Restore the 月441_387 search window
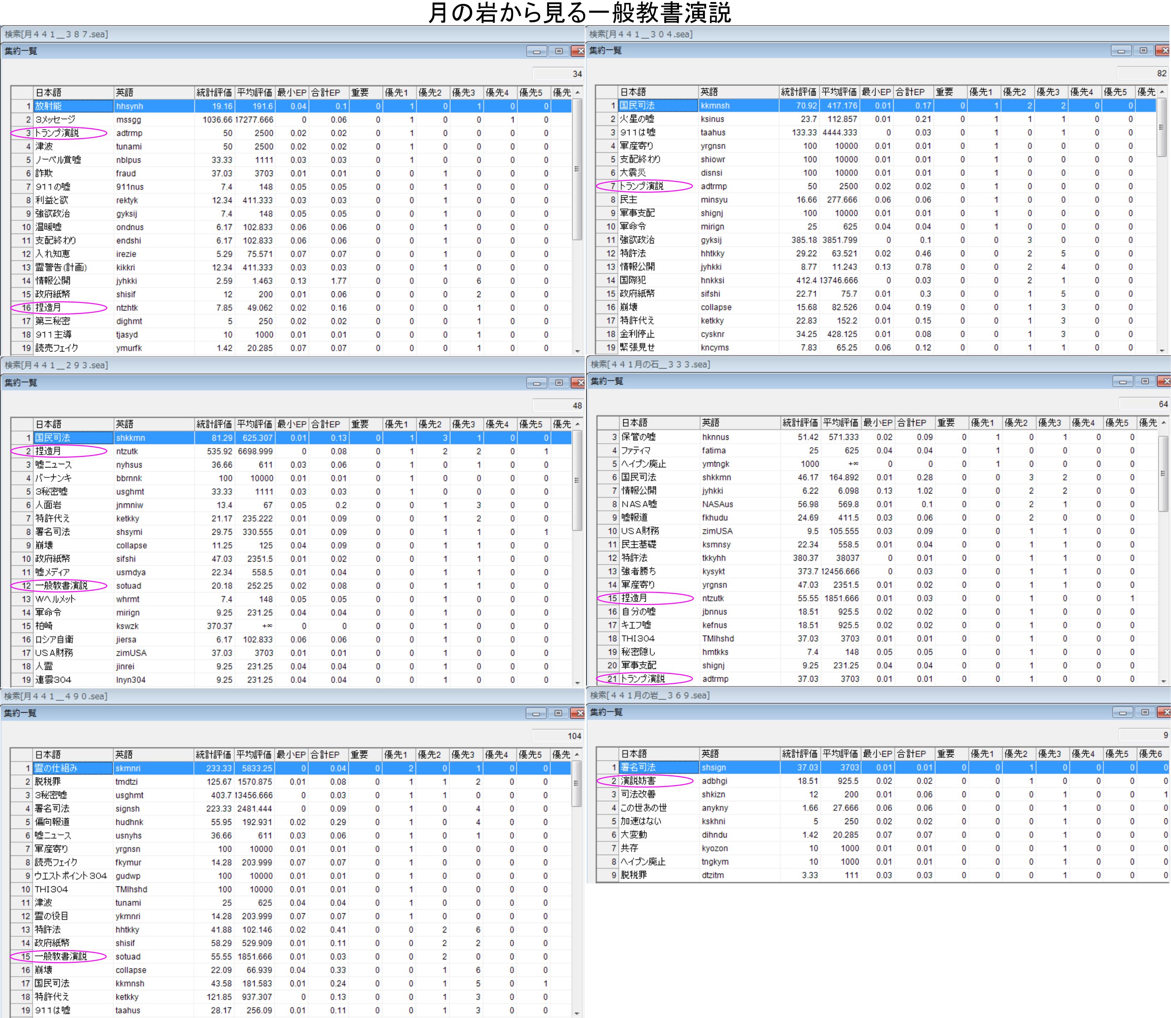This screenshot has width=1171, height=1018. click(558, 51)
